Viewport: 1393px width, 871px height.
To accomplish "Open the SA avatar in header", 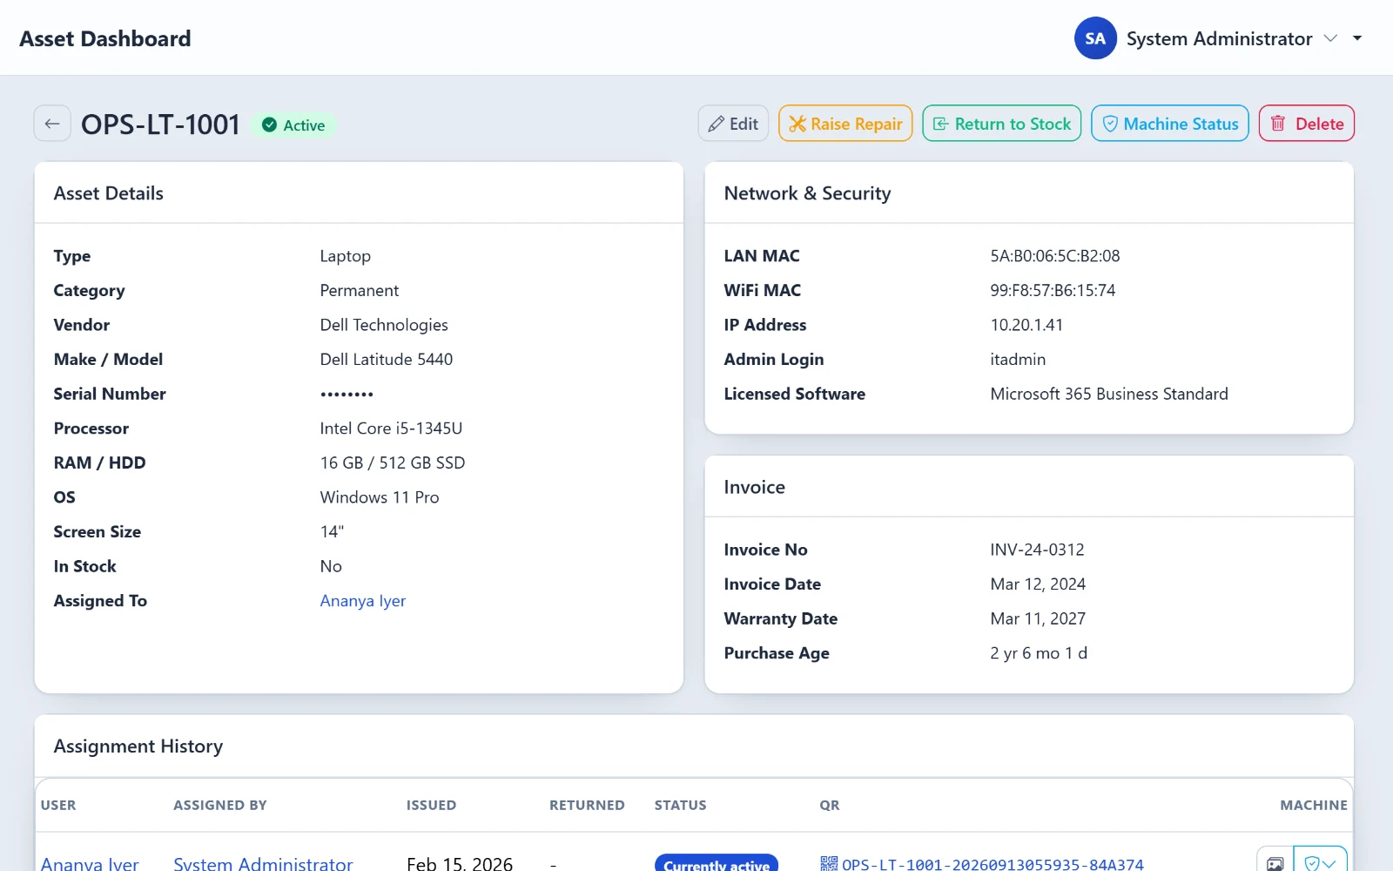I will [1095, 38].
